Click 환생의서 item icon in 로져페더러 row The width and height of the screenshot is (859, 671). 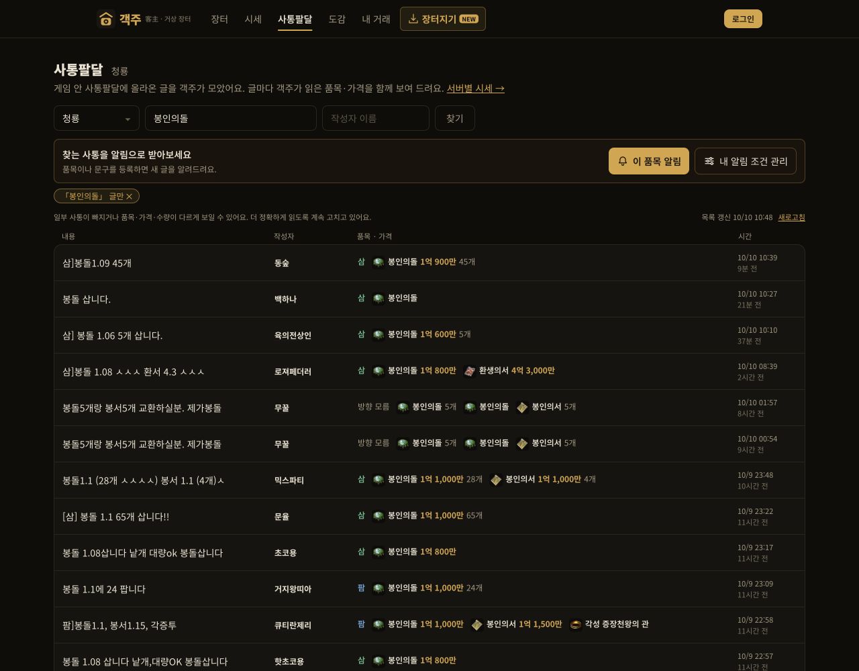click(470, 370)
